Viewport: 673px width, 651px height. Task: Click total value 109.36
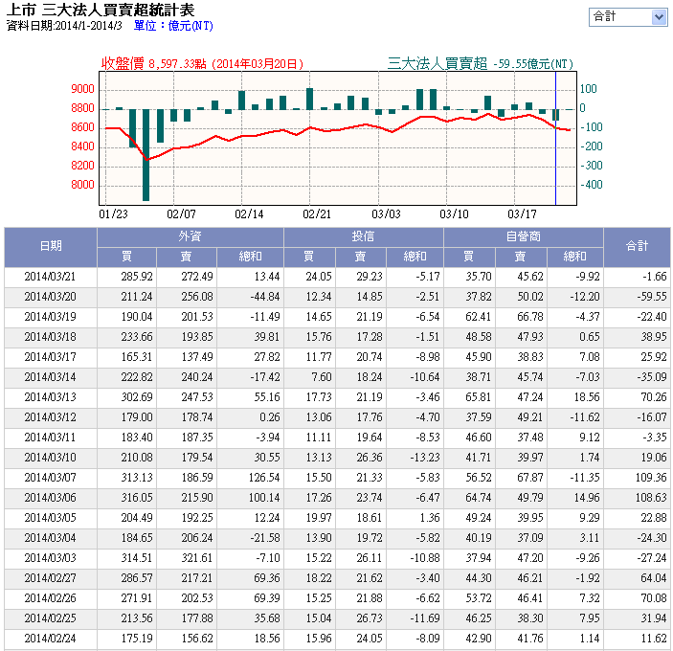pos(651,478)
